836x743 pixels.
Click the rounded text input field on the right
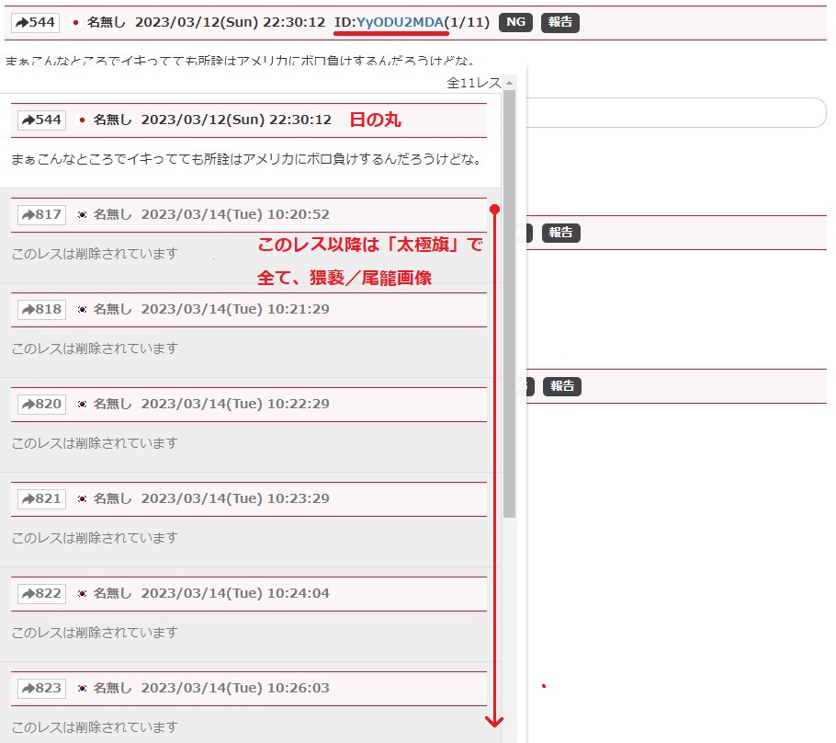pos(671,113)
